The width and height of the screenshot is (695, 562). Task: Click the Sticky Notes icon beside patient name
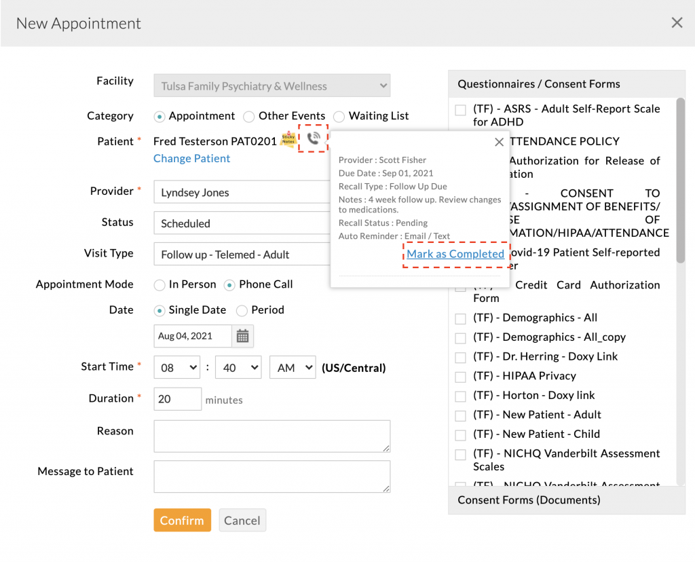[288, 140]
